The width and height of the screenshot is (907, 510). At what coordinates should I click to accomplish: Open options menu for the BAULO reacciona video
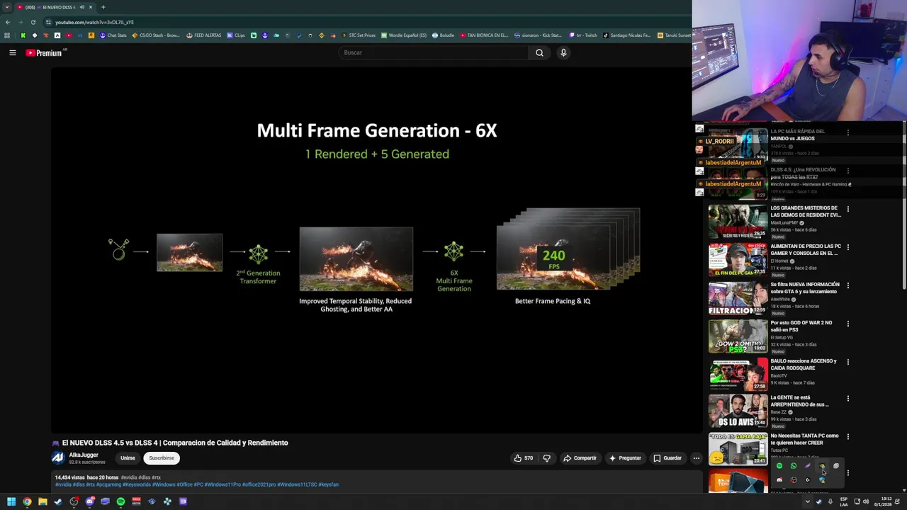pos(847,362)
